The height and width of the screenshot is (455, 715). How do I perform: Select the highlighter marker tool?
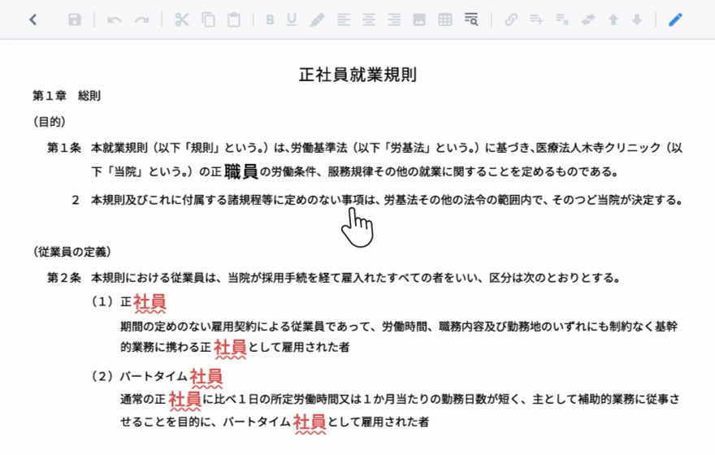coord(317,19)
